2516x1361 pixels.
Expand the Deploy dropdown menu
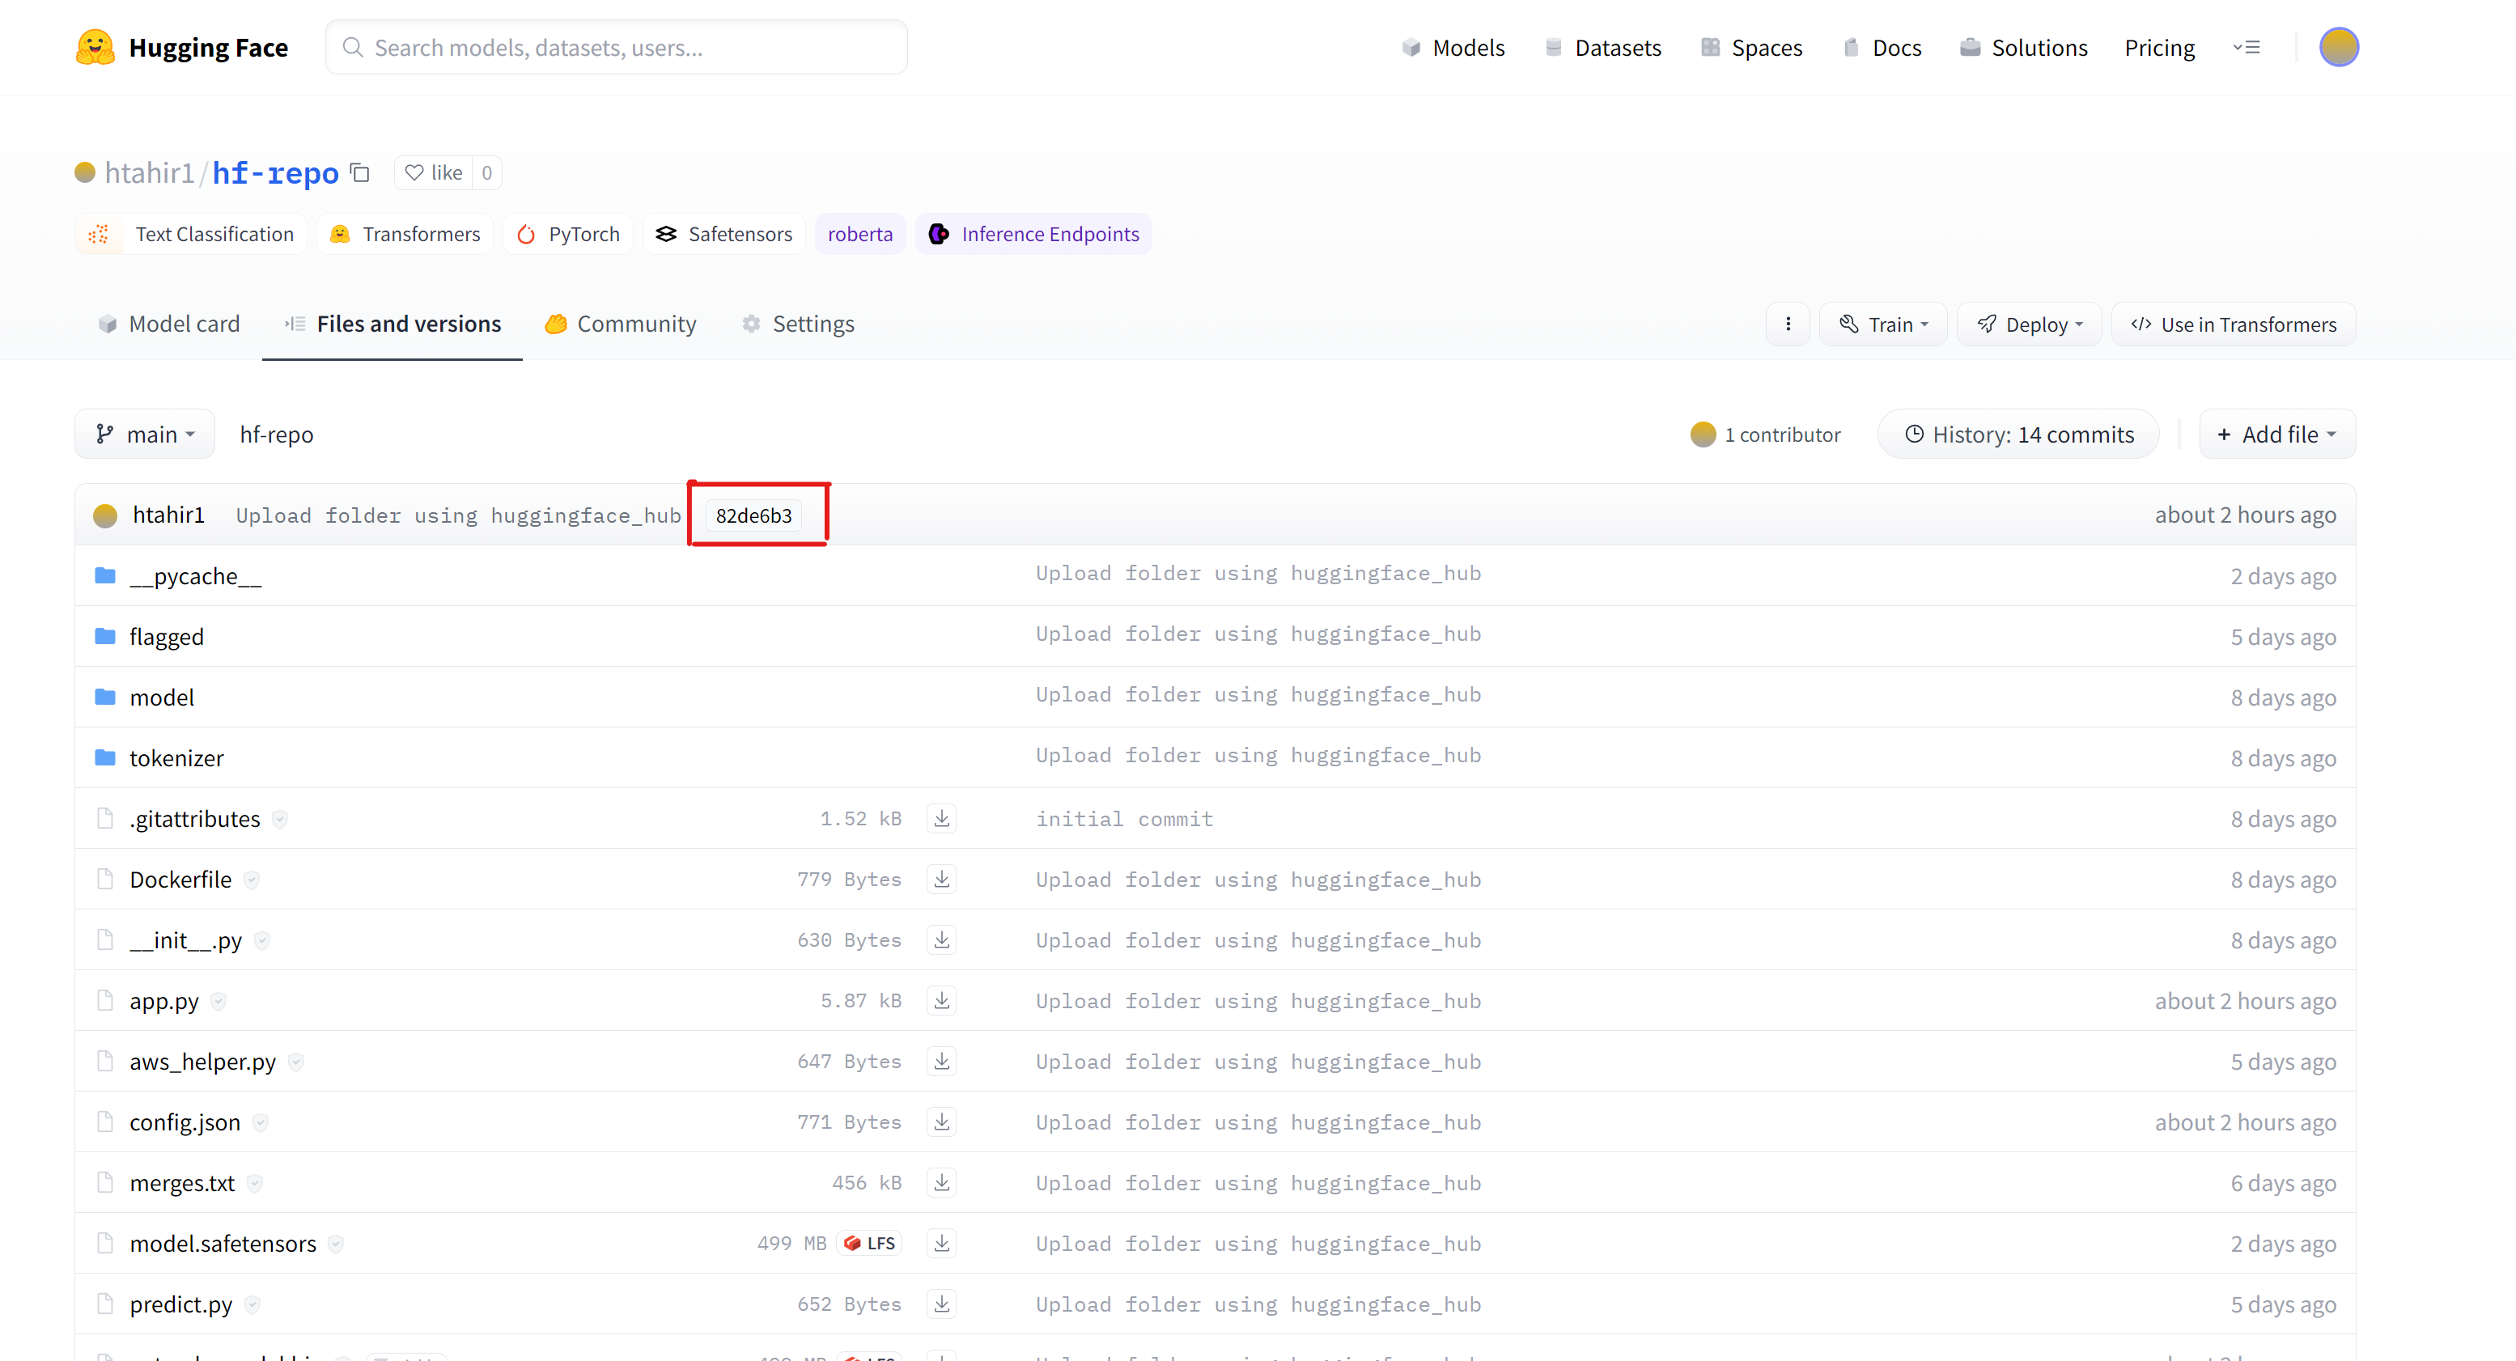[x=2029, y=324]
